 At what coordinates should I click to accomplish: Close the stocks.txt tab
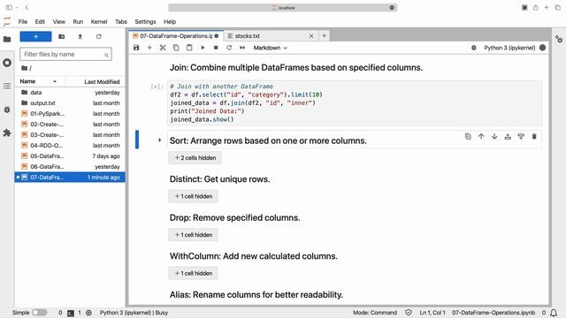(311, 36)
